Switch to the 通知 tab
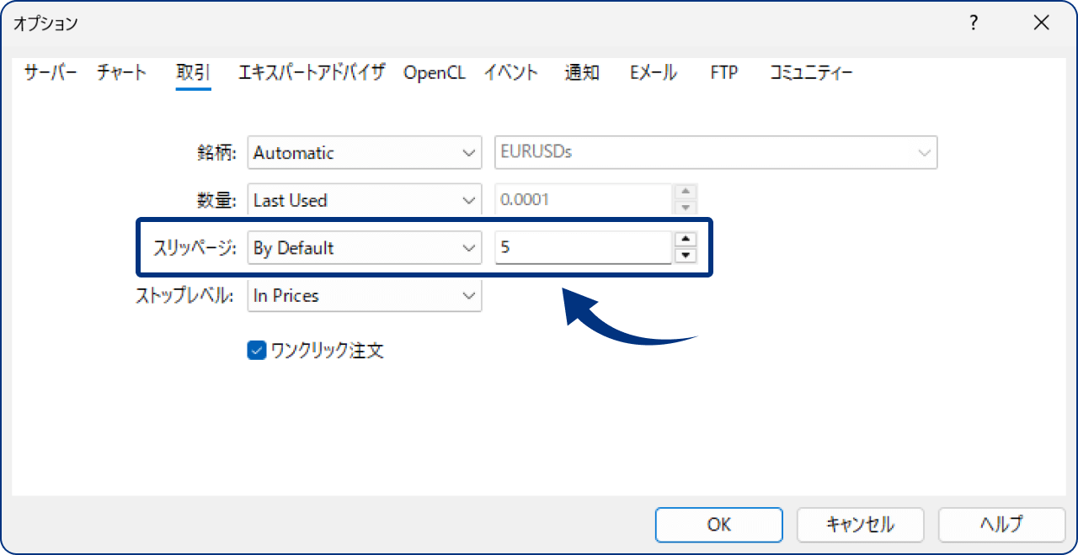This screenshot has width=1078, height=555. point(581,72)
